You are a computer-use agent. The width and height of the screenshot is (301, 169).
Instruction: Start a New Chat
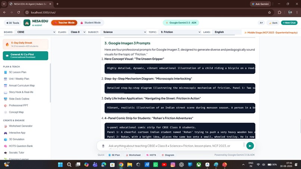coord(289,23)
